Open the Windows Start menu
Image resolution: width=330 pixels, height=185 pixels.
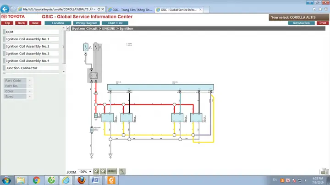pos(6,180)
